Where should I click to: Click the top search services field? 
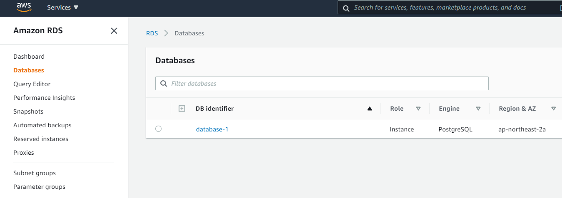[450, 7]
